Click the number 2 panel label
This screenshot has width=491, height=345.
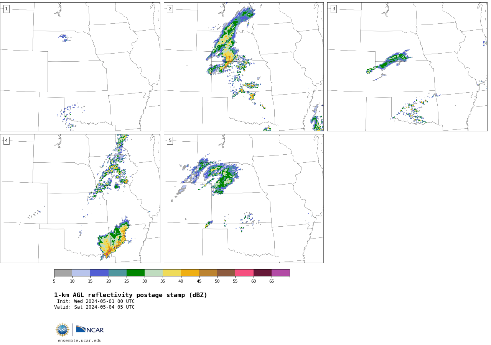(x=170, y=9)
